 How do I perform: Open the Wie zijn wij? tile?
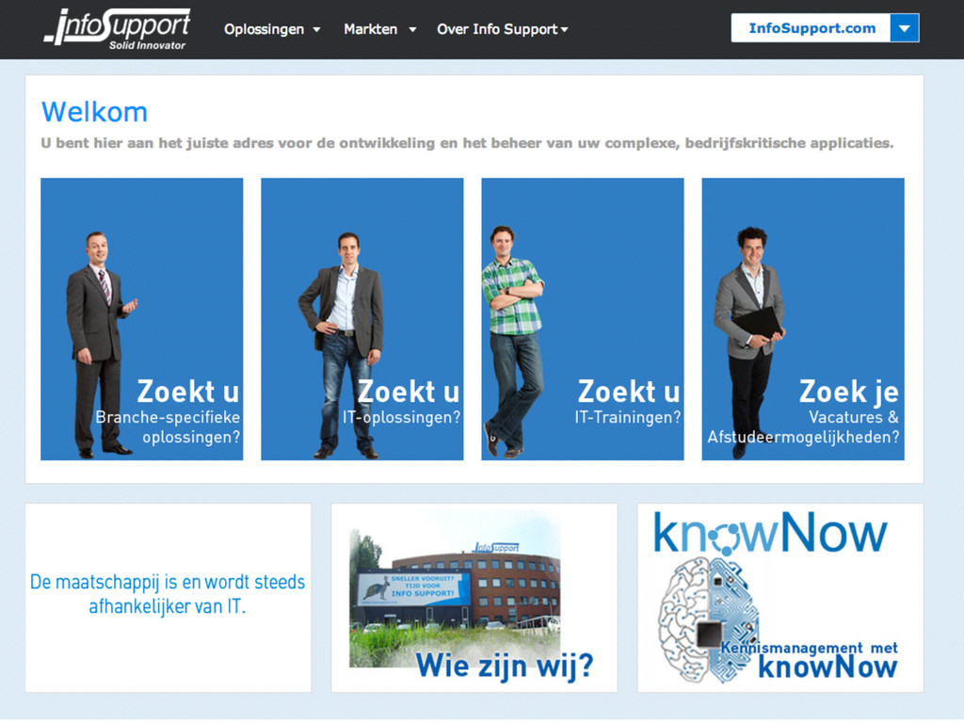pos(474,598)
